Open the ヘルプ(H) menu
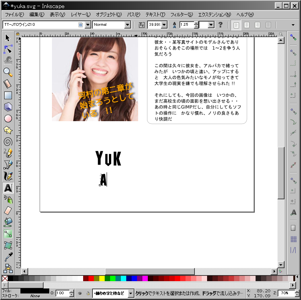 pos(245,14)
